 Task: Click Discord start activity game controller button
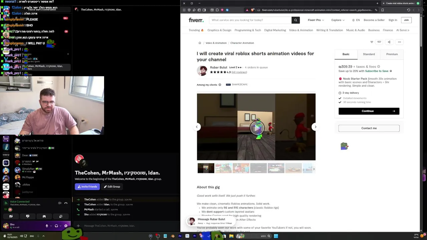(x=44, y=216)
